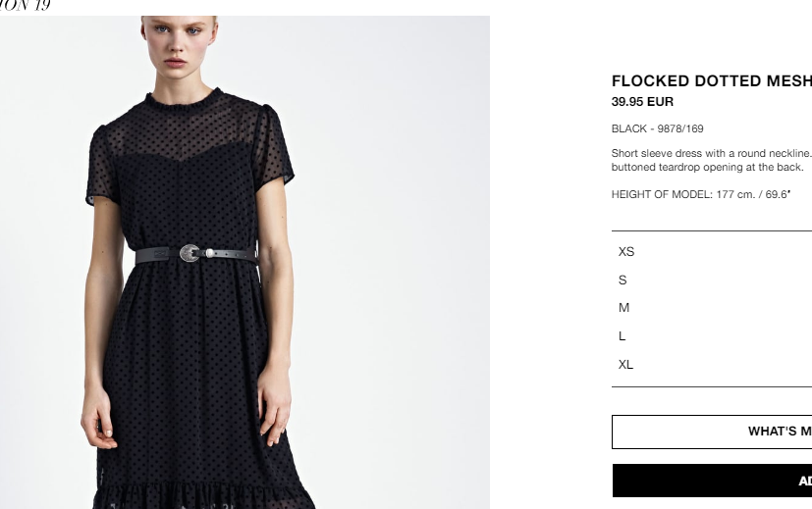This screenshot has height=509, width=812.
Task: Click the black Add to cart button
Action: 712,481
